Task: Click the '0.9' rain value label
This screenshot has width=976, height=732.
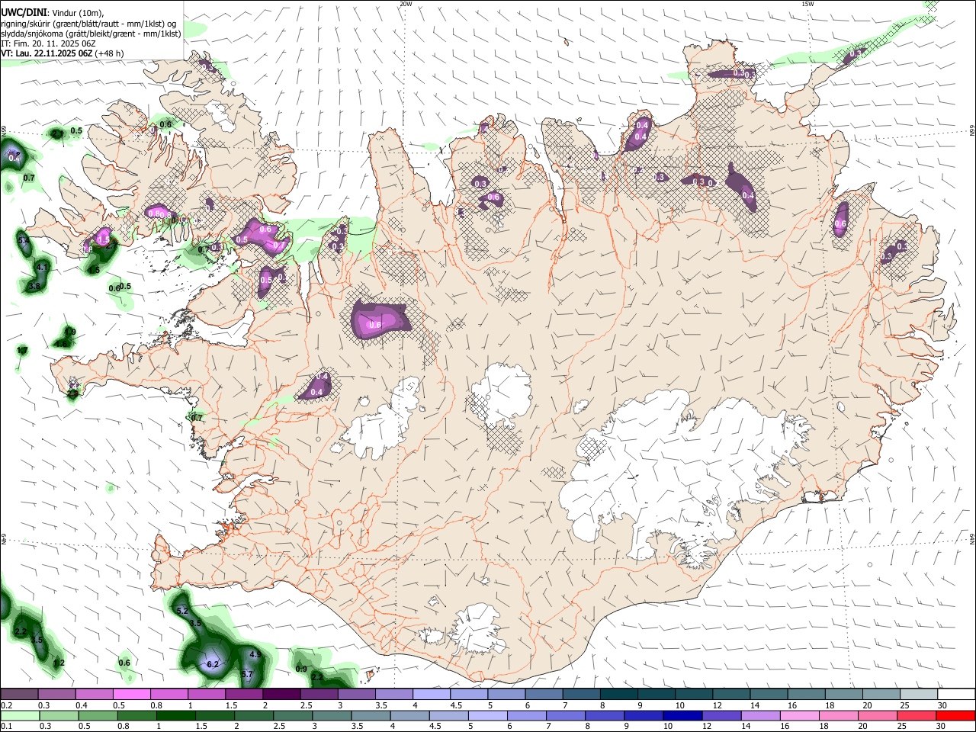Action: tap(301, 669)
